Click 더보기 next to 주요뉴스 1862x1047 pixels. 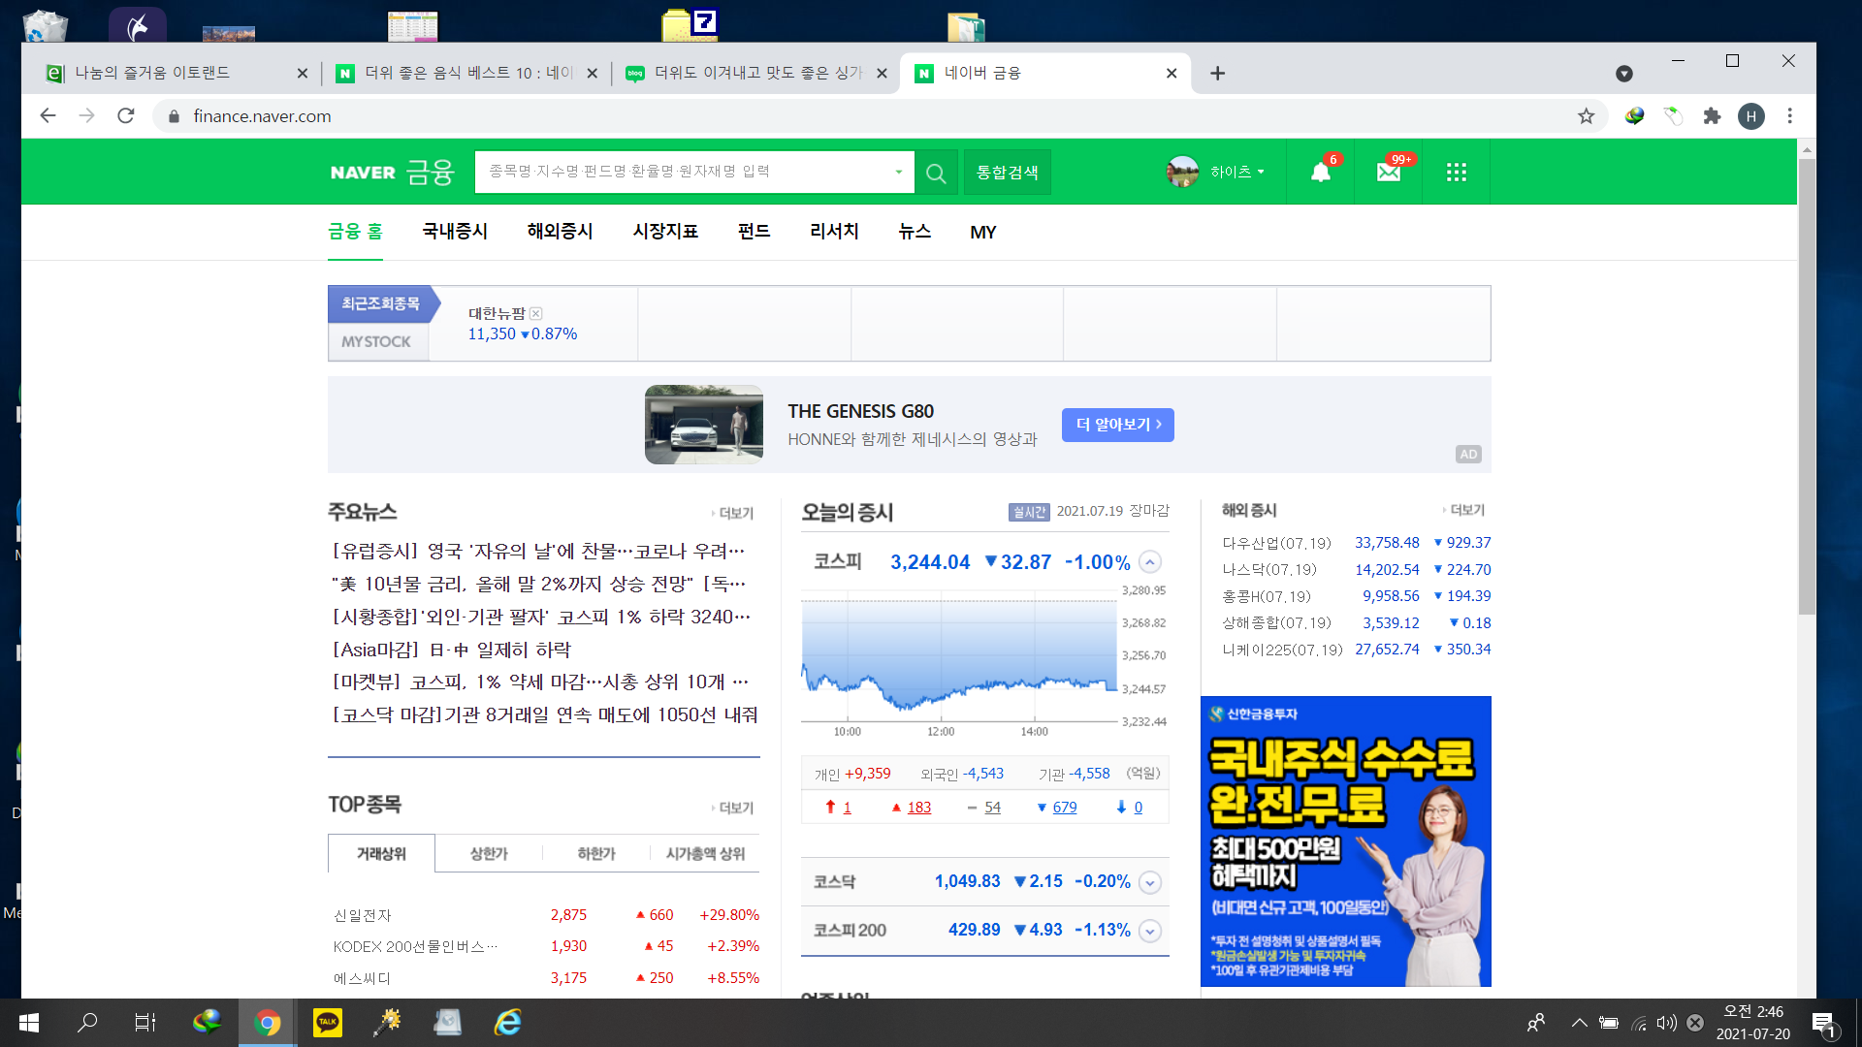[x=733, y=513]
